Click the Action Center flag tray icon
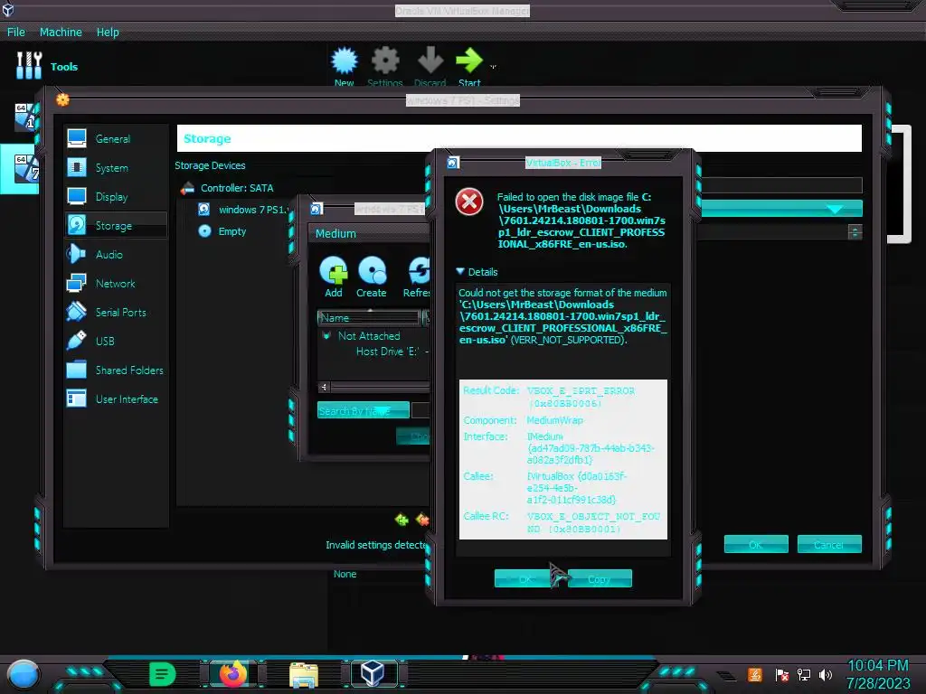The height and width of the screenshot is (694, 926). pyautogui.click(x=781, y=674)
